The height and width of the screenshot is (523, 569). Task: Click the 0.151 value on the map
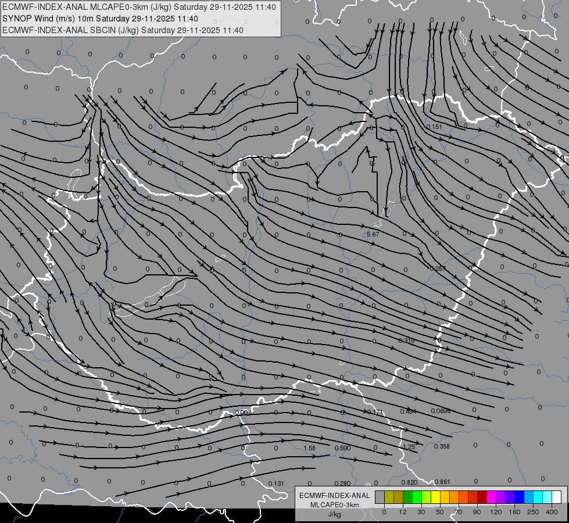434,127
